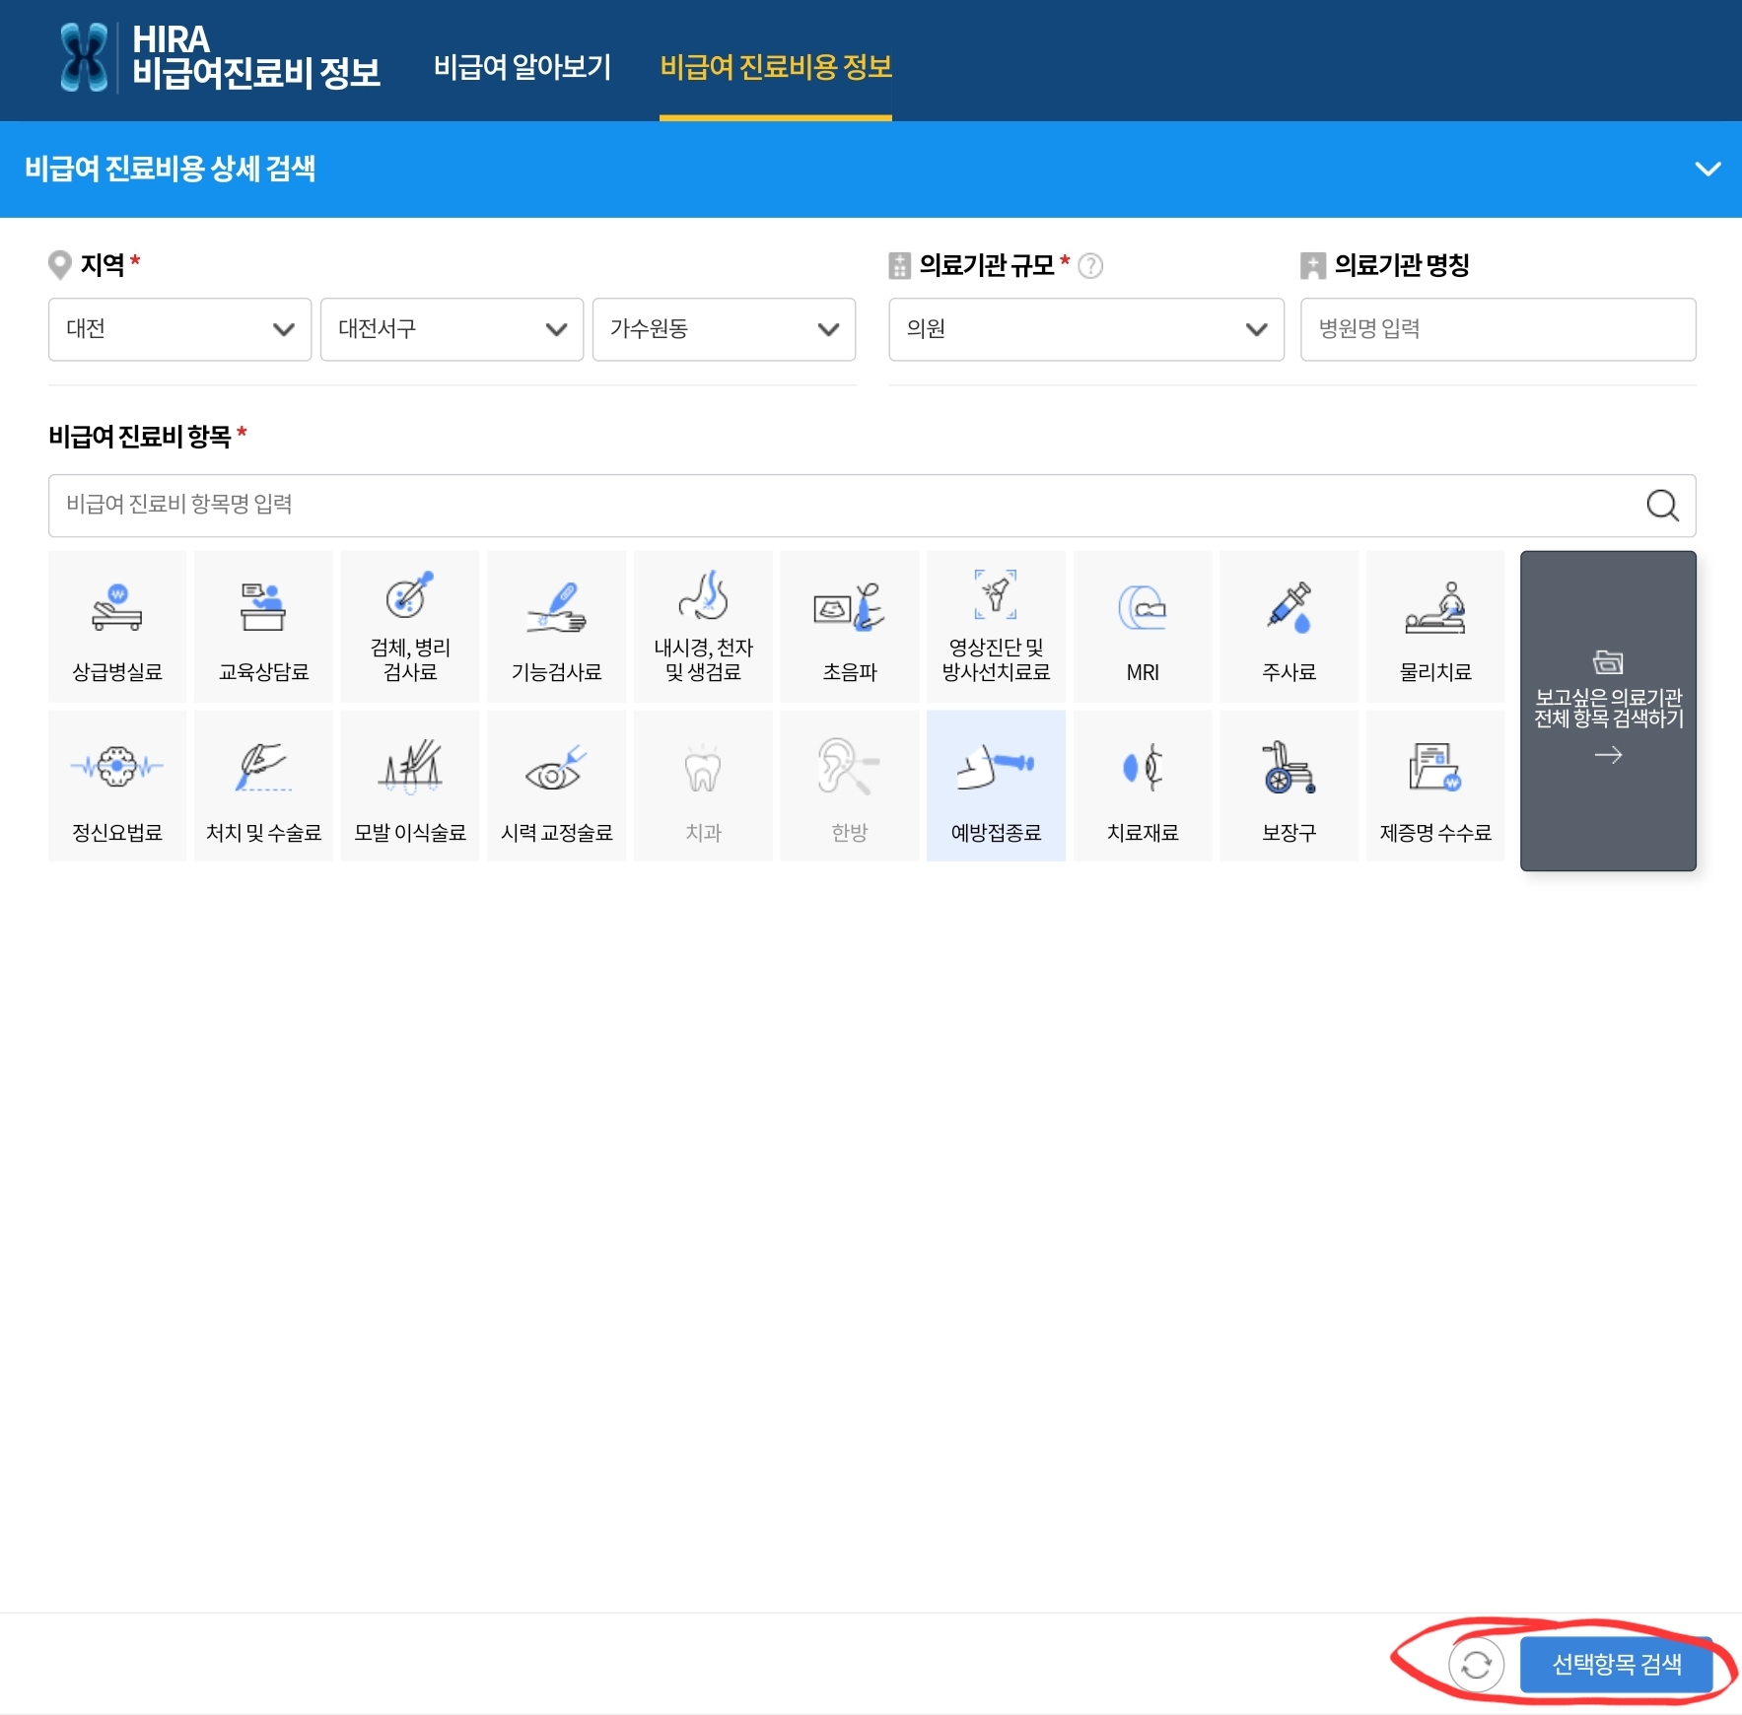Click the magnifier search icon in item field
The image size is (1742, 1715).
tap(1662, 506)
